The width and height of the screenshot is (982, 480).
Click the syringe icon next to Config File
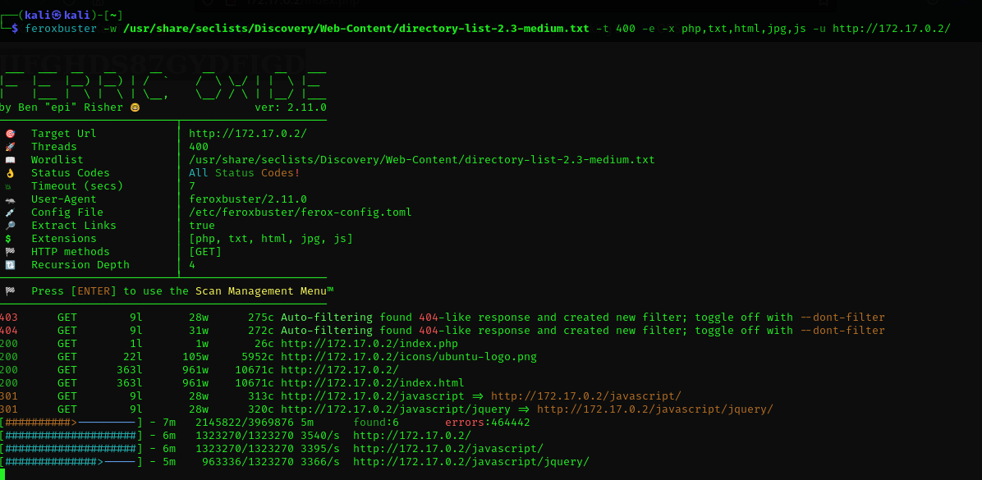[10, 213]
